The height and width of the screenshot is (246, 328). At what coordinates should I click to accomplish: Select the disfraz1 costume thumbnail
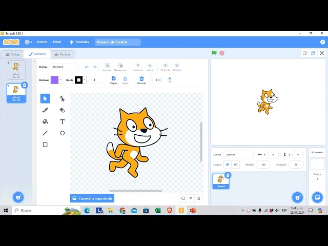coord(16,70)
